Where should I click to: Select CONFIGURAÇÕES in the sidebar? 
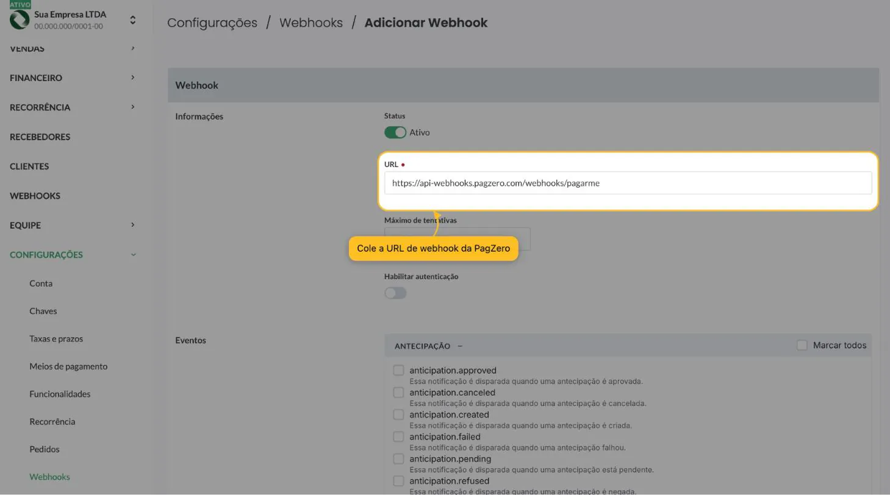[x=46, y=255]
